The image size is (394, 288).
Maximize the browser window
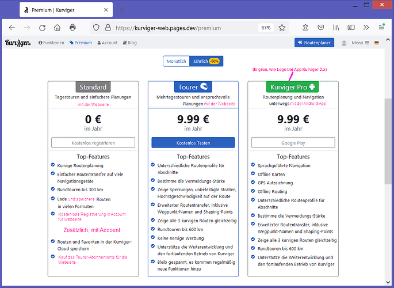click(x=366, y=5)
